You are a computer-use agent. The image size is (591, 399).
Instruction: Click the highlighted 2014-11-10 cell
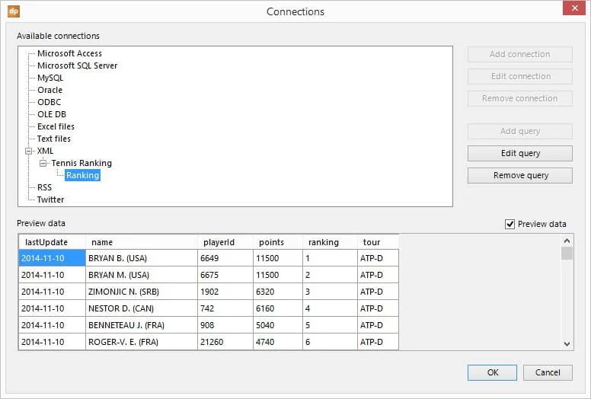[x=52, y=258]
